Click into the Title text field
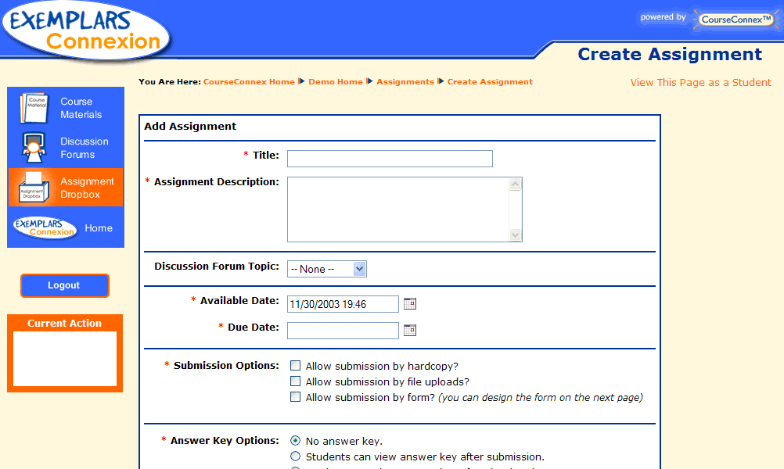Image resolution: width=784 pixels, height=469 pixels. (x=390, y=159)
